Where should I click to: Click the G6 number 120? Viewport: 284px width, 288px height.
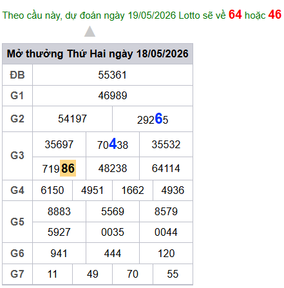(166, 253)
